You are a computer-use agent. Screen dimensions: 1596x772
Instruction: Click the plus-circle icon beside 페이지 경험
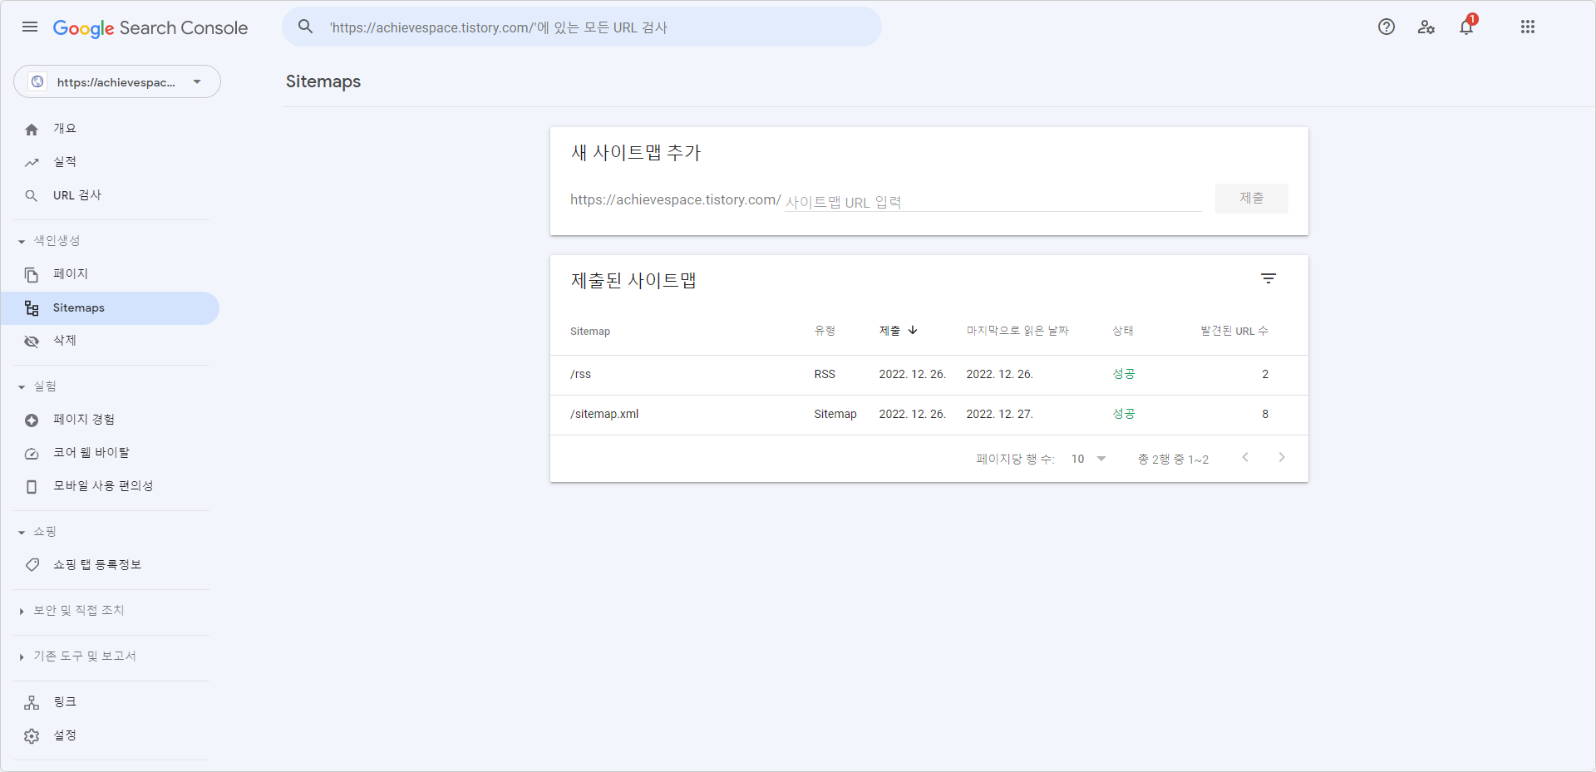[32, 420]
